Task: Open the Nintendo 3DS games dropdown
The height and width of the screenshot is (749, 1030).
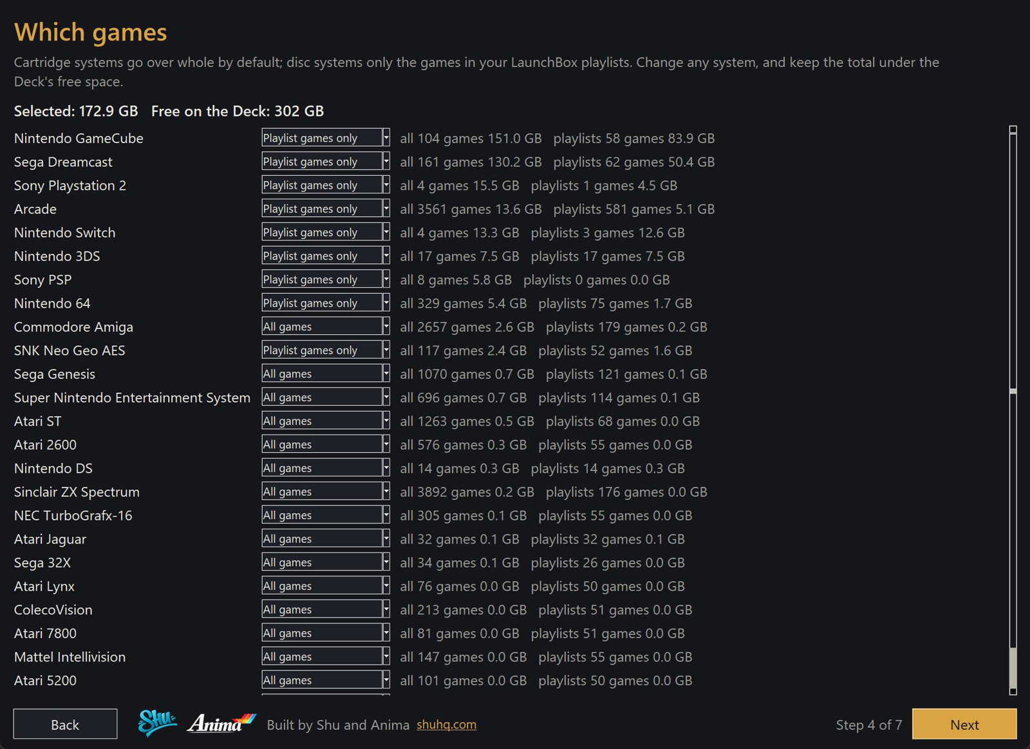Action: click(x=326, y=256)
